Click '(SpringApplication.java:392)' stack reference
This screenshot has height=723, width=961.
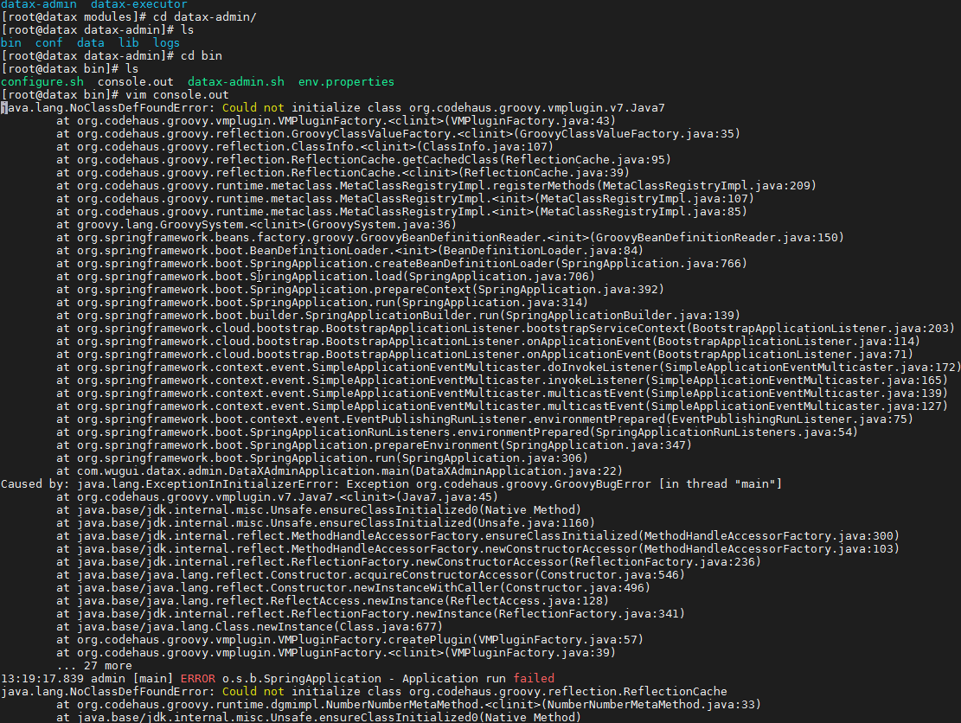click(567, 289)
